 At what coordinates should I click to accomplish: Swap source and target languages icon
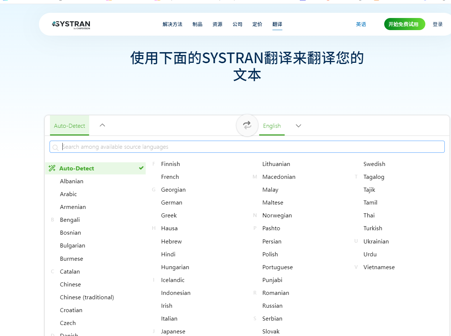point(247,125)
